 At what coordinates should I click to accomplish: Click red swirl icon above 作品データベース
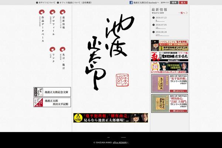coord(41,12)
